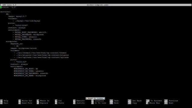Click the 'MYSQL_USER: usuario' line
The width and height of the screenshot is (192, 108).
[x=25, y=37]
